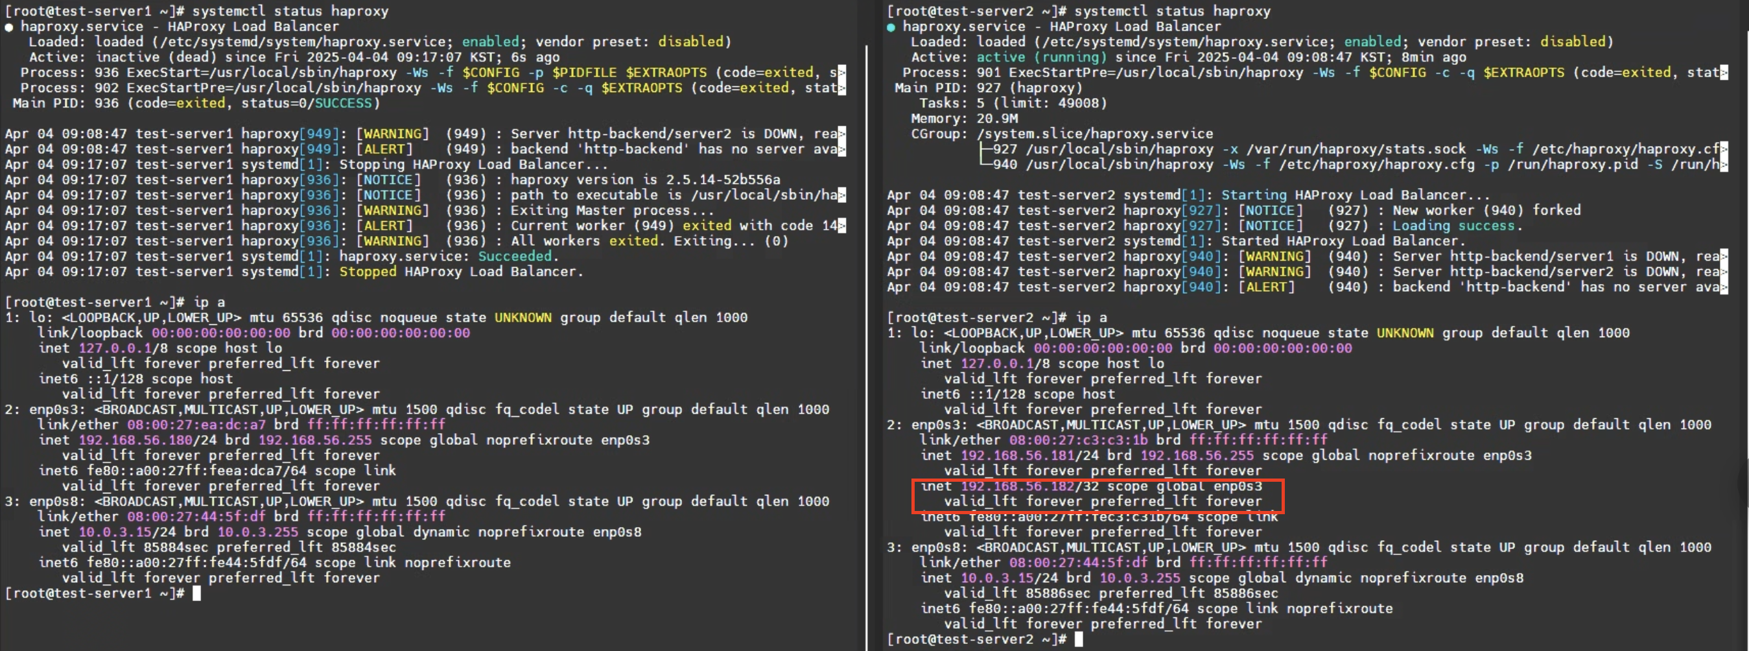Click "3: enp0s8" interface line in test-server2
The height and width of the screenshot is (651, 1749).
click(x=1299, y=547)
